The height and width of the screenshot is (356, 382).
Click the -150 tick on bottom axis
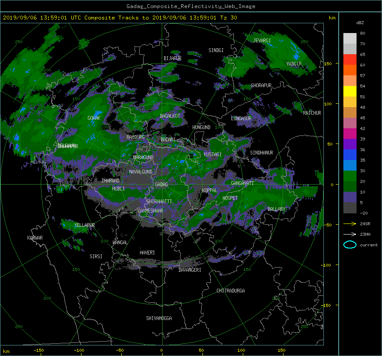39,350
